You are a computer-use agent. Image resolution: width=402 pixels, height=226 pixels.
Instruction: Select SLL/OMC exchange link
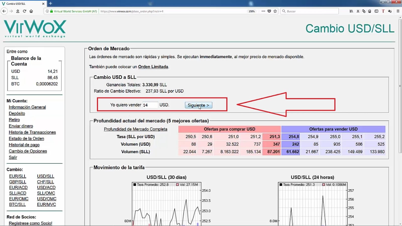(x=46, y=193)
